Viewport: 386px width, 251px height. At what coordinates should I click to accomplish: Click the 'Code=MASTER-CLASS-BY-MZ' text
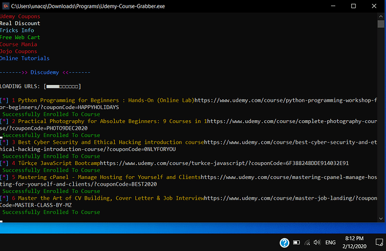36,205
